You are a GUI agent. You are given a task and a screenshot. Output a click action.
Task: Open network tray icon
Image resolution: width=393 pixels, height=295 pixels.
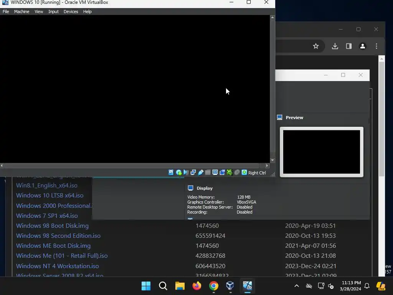pos(321,286)
